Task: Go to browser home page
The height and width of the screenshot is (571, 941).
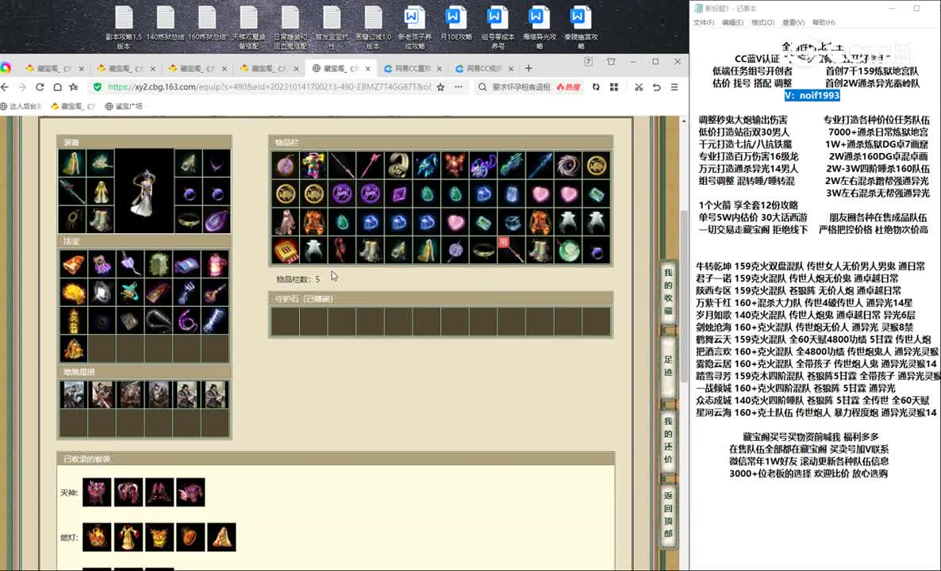Action: tap(58, 87)
